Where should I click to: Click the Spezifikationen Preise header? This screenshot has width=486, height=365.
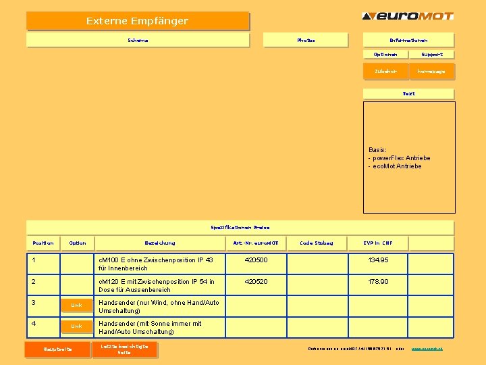[240, 228]
